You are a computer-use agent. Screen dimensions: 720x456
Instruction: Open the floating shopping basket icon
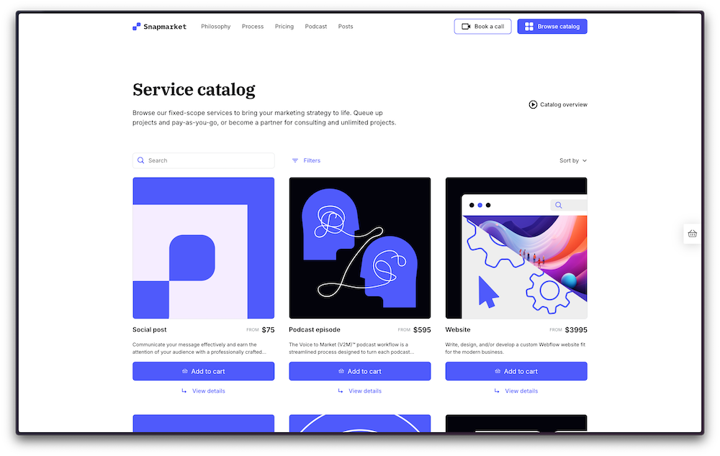(692, 234)
